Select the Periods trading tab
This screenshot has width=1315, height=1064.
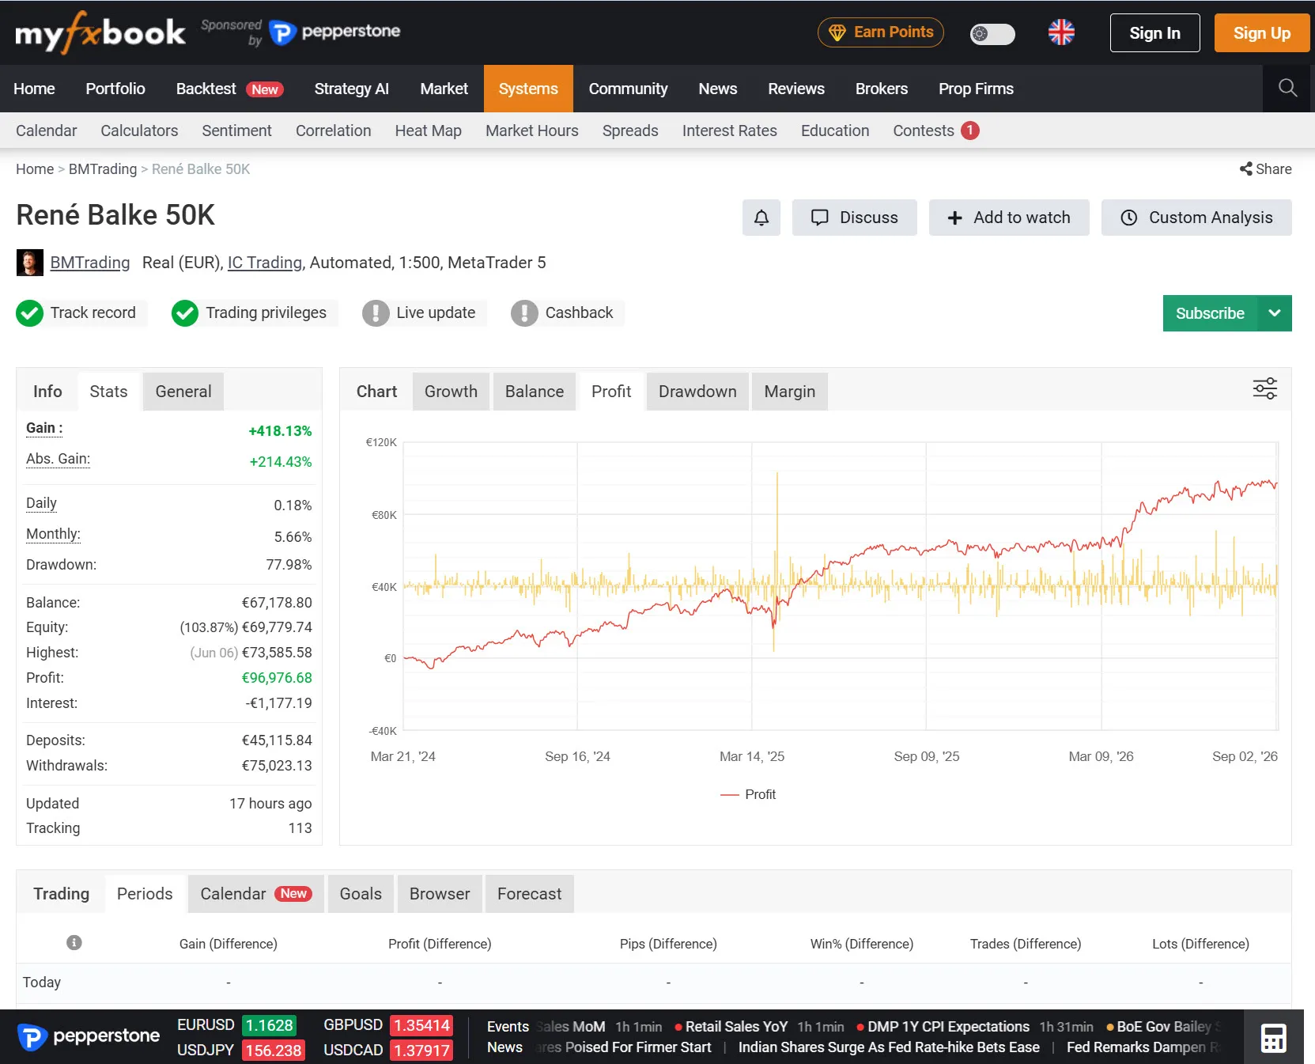(x=145, y=894)
